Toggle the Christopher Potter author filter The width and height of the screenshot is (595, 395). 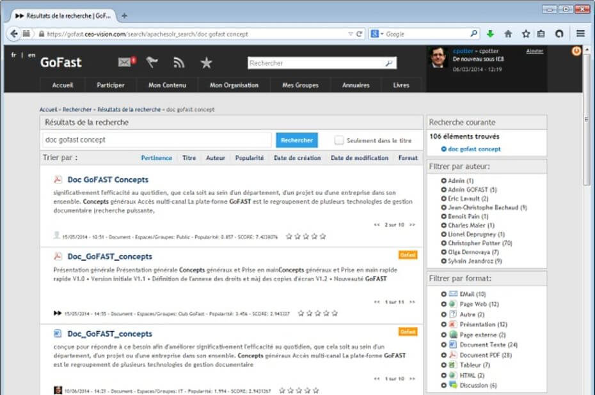(x=444, y=244)
